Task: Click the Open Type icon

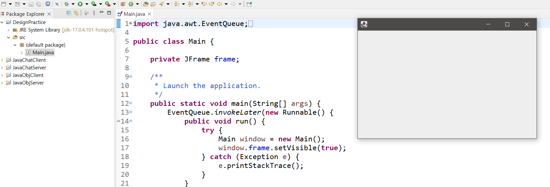Action: tap(146, 4)
